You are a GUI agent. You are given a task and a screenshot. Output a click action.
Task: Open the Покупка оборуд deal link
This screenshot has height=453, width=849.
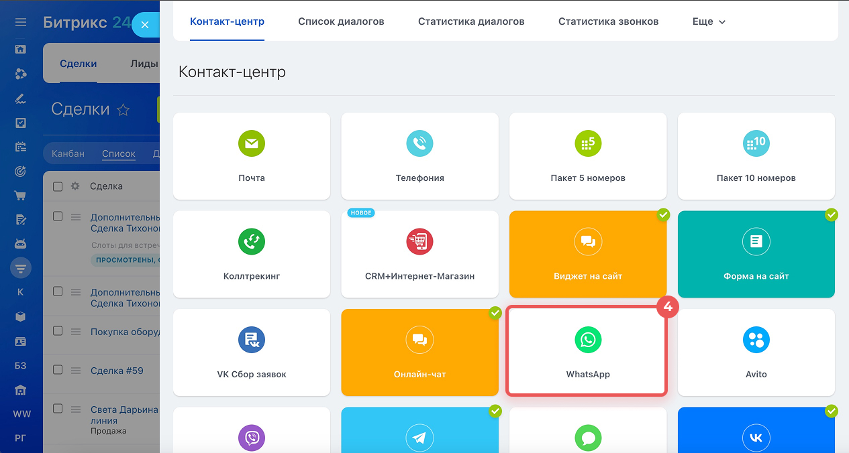[125, 331]
